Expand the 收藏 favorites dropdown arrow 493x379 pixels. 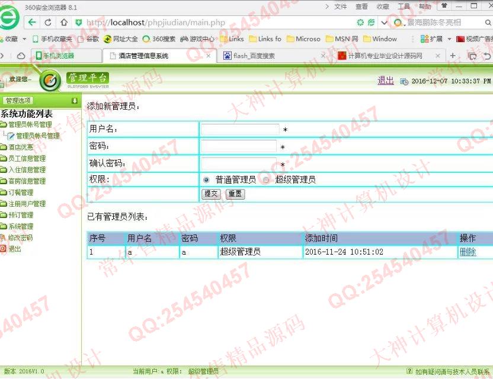click(x=24, y=39)
